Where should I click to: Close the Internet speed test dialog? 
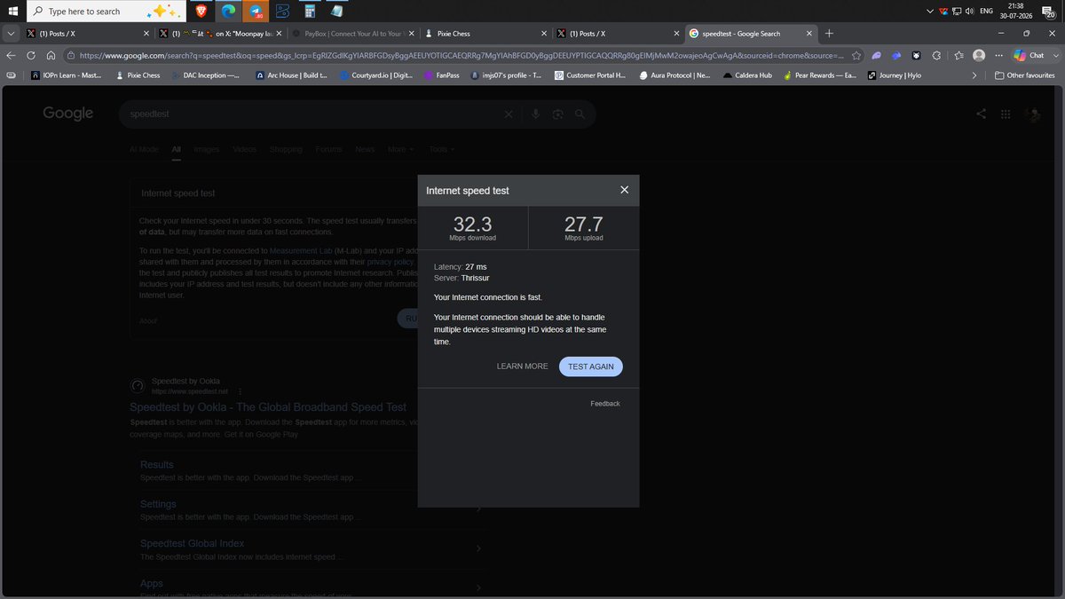point(624,190)
